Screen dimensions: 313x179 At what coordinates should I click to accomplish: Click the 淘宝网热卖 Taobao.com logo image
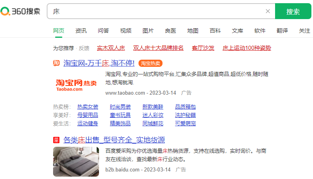76,85
